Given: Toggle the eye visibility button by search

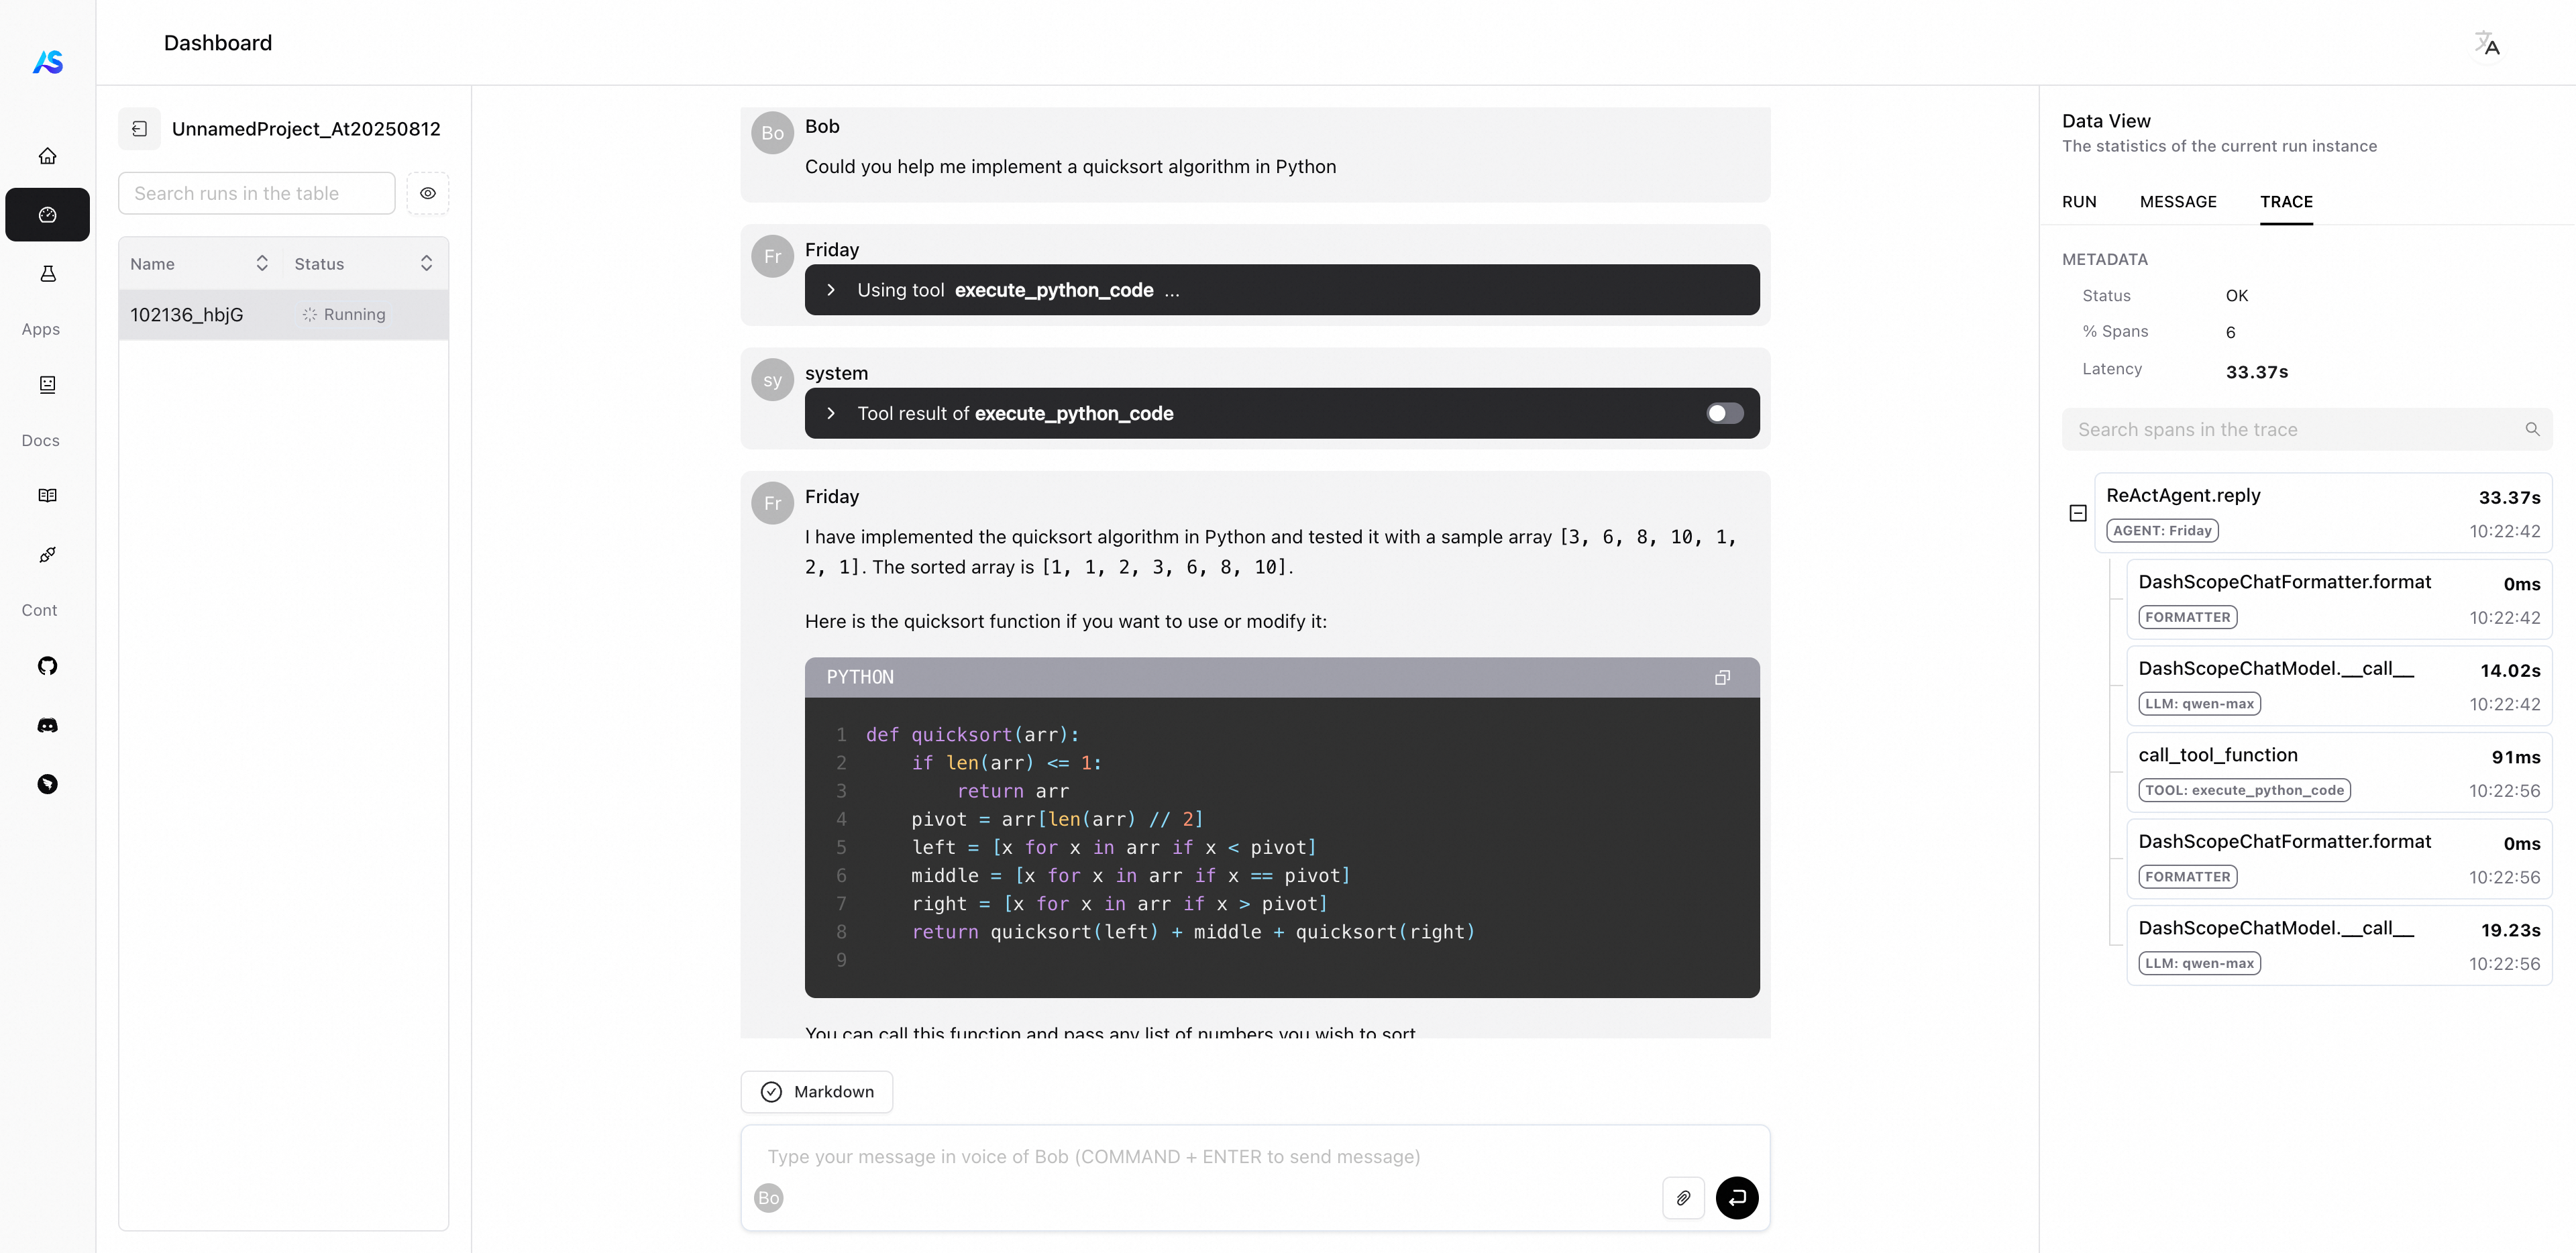Looking at the screenshot, I should (x=428, y=194).
